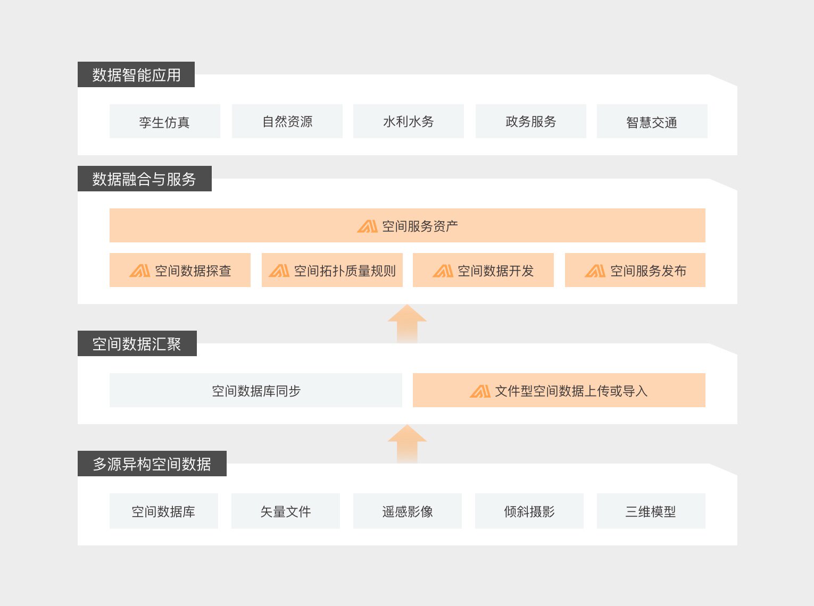814x606 pixels.
Task: Click the logo icon beside 空间数据探查
Action: tap(139, 271)
